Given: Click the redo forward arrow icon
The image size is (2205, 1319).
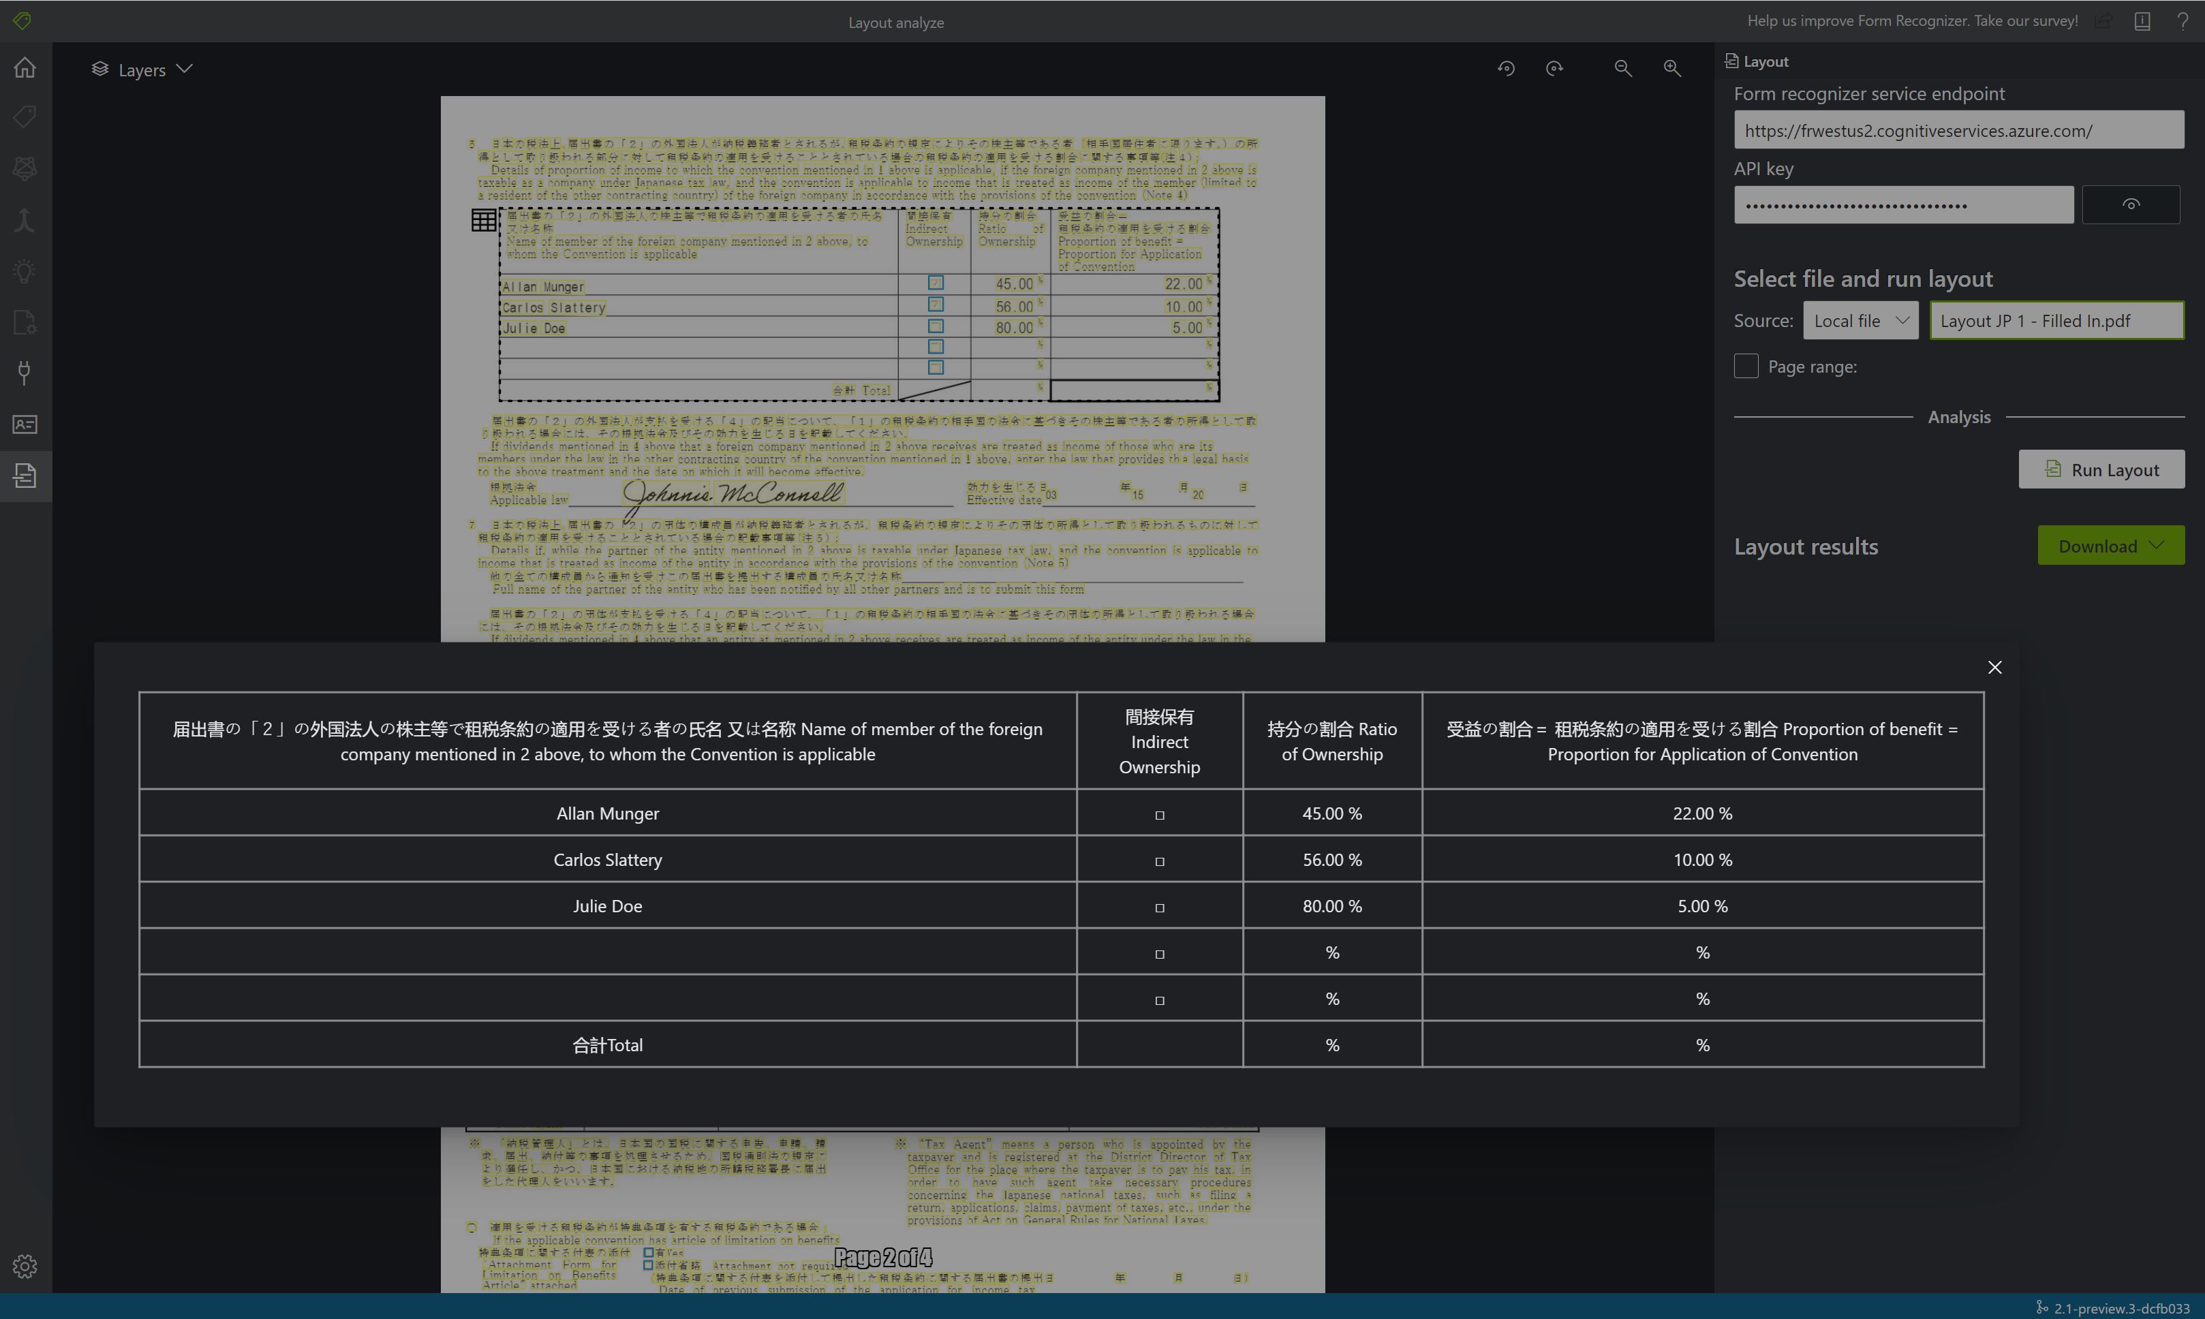Looking at the screenshot, I should click(x=1555, y=67).
